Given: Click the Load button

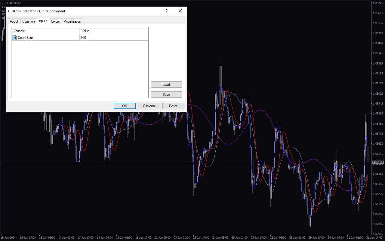Looking at the screenshot, I should [x=166, y=85].
